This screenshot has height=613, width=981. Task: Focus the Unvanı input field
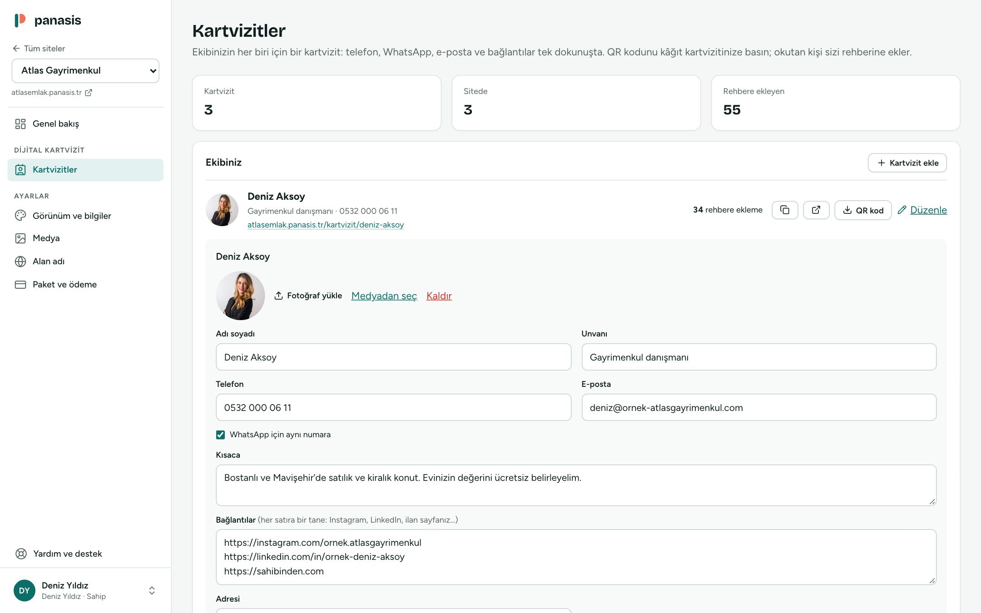tap(759, 357)
